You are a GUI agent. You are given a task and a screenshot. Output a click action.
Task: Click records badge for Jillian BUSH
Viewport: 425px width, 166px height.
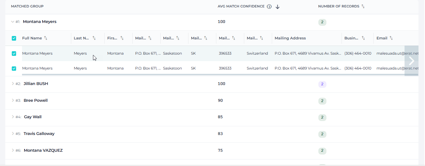click(322, 84)
